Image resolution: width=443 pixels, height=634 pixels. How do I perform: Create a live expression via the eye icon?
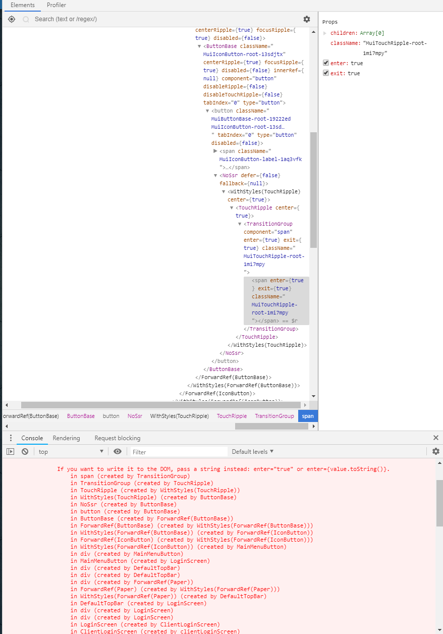coord(117,451)
